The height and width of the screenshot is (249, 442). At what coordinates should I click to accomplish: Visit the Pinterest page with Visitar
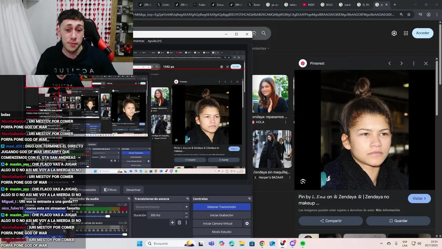pos(419,199)
